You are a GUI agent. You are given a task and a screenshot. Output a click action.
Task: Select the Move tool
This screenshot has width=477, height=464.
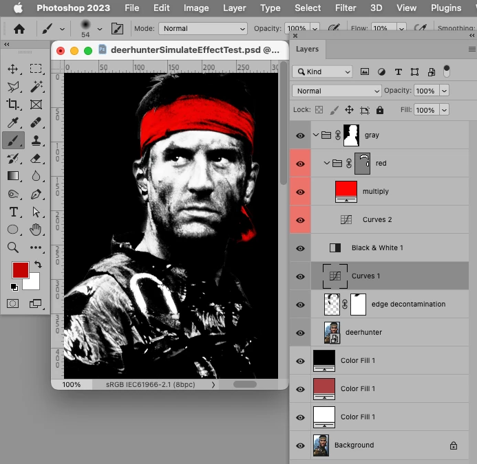[13, 69]
